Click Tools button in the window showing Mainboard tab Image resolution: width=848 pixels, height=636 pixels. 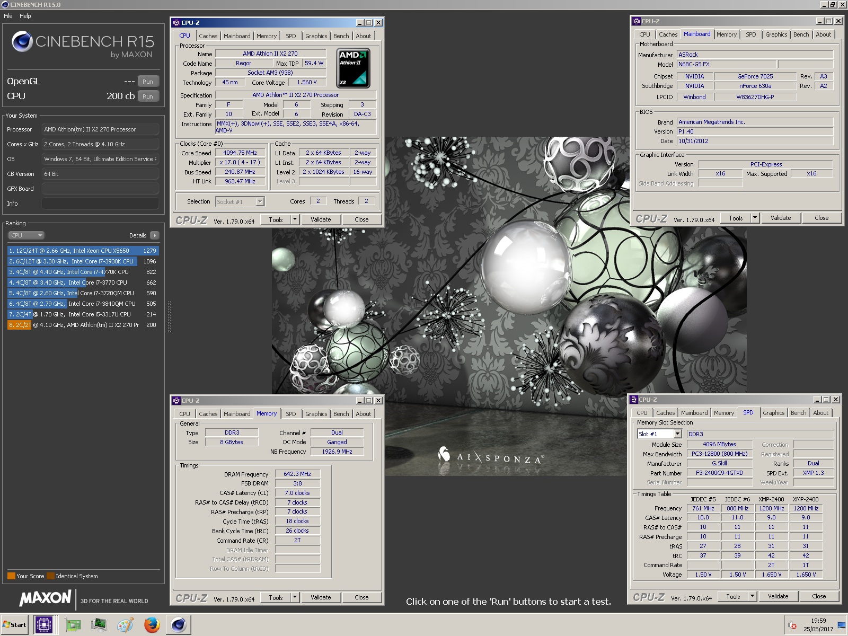(x=736, y=218)
